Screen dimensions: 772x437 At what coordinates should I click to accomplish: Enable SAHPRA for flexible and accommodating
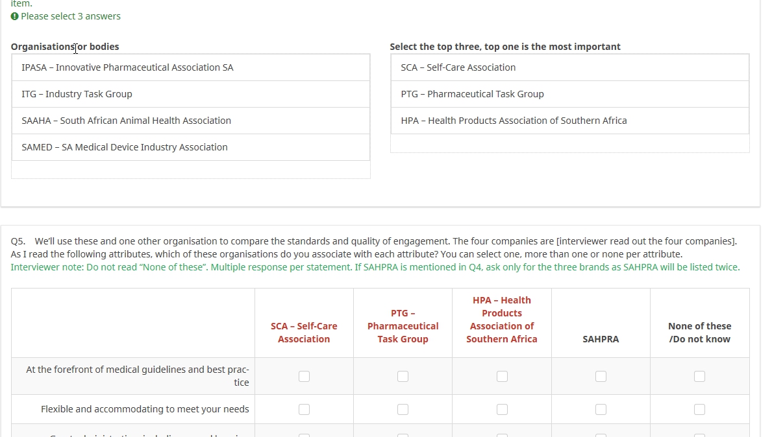point(601,409)
